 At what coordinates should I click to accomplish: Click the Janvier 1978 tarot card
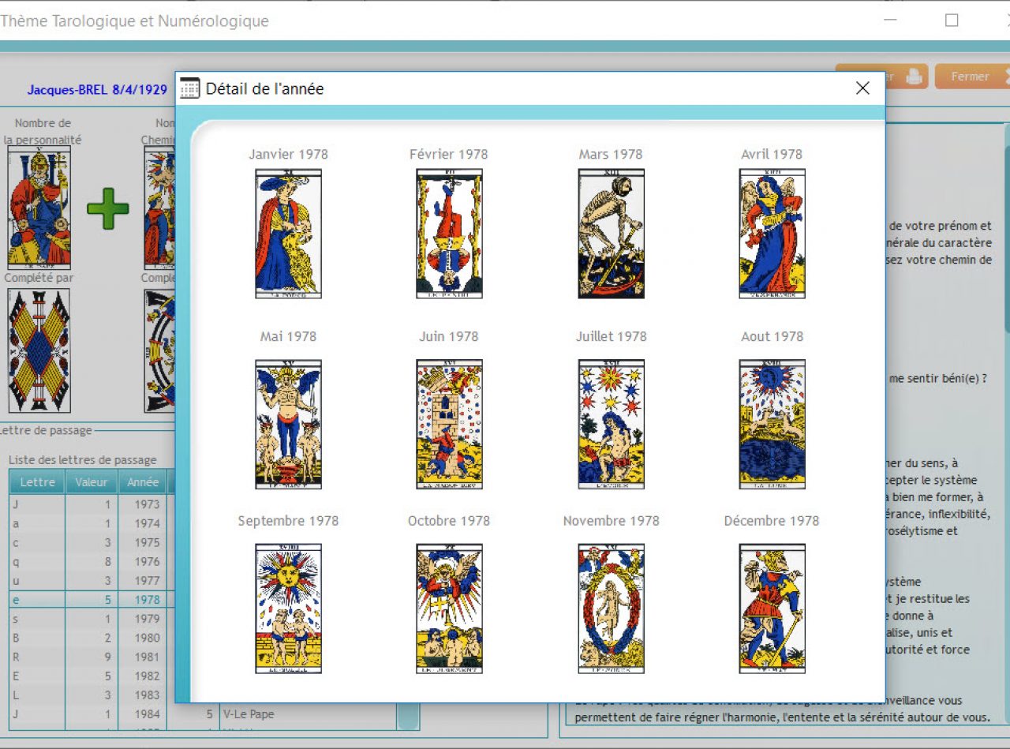click(288, 234)
